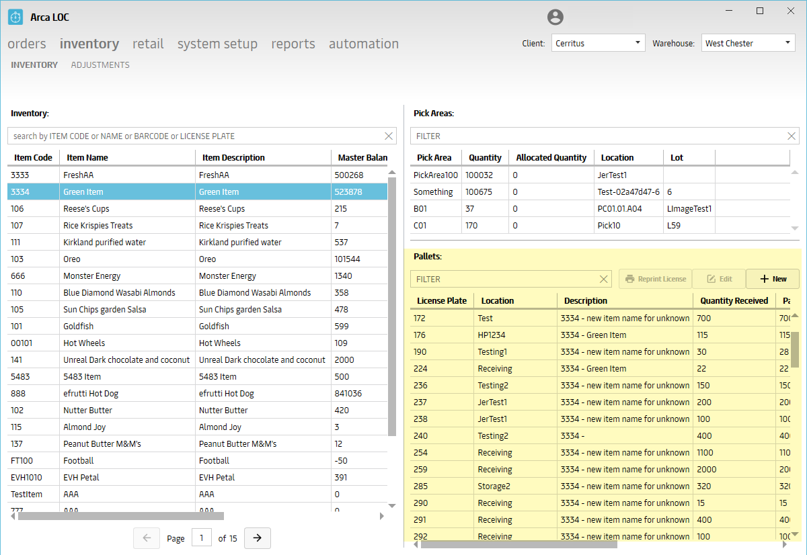Go to previous inventory page arrow
807x555 pixels.
(147, 538)
